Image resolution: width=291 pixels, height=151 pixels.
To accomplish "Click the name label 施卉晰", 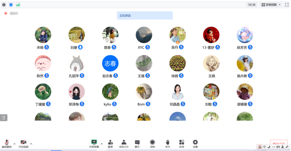I will point(242,76).
